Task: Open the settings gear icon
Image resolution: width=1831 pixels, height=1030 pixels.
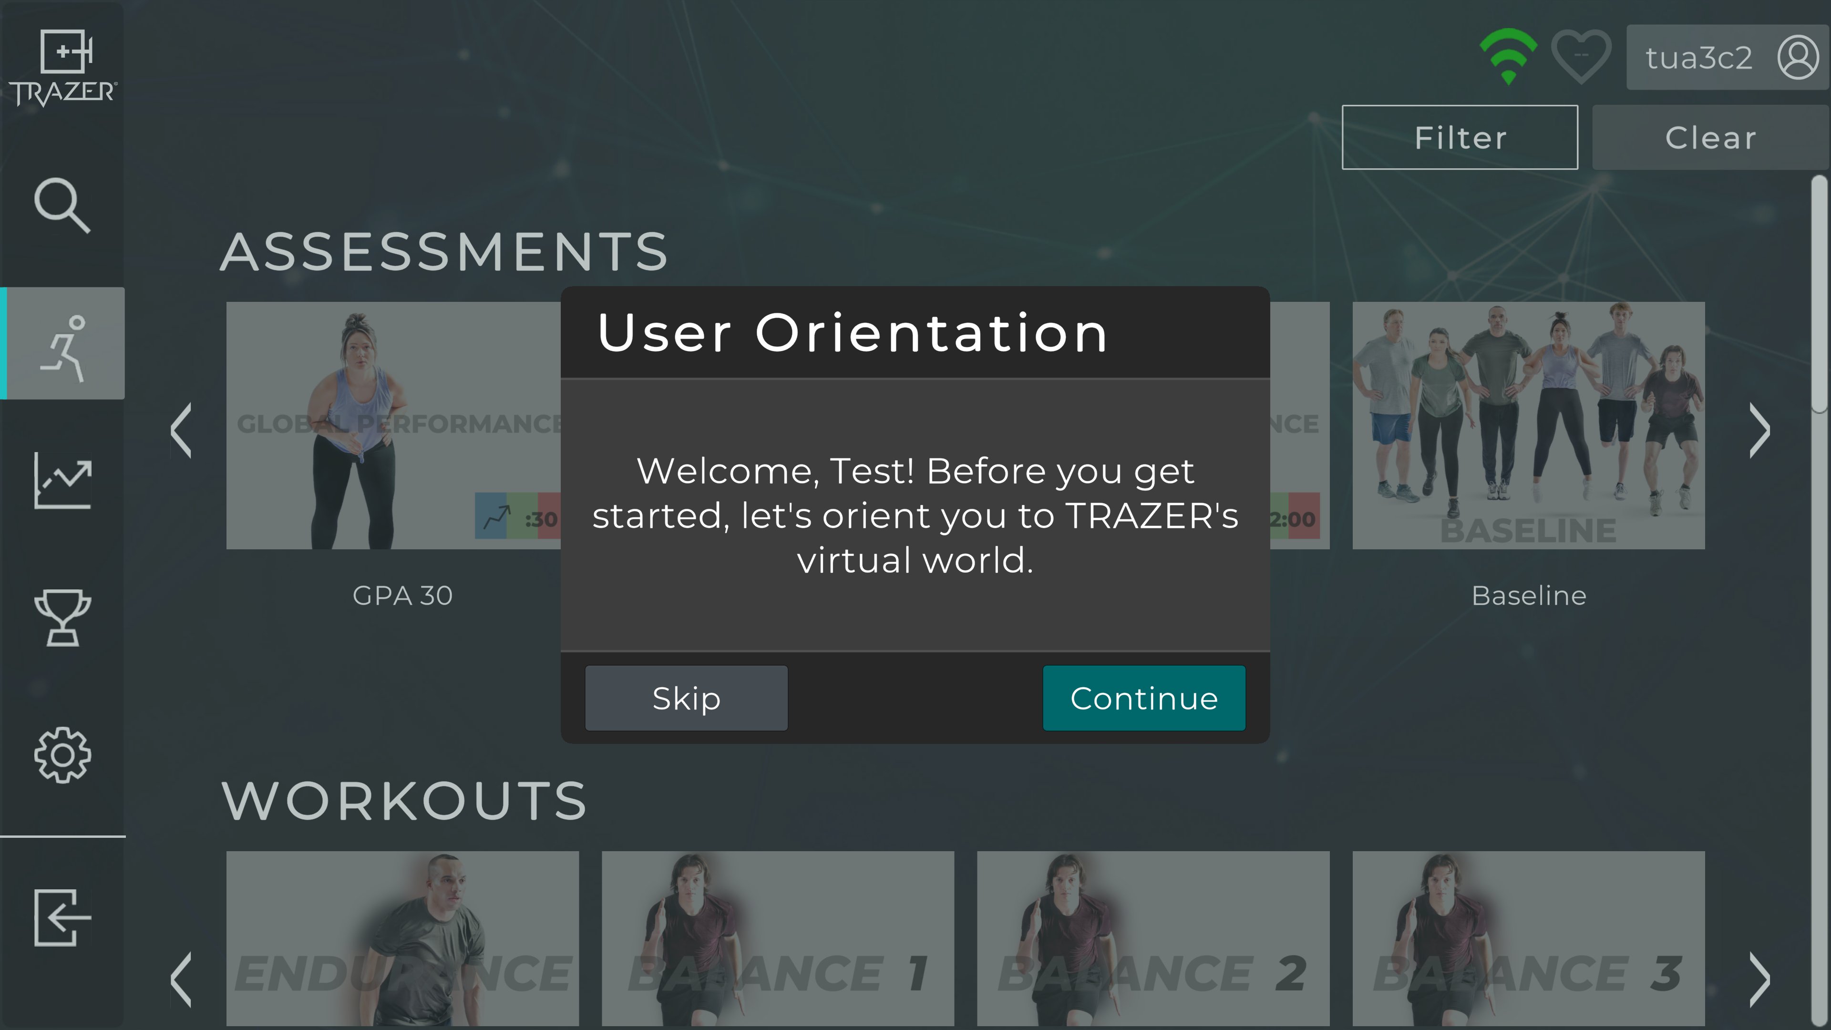Action: pyautogui.click(x=62, y=755)
